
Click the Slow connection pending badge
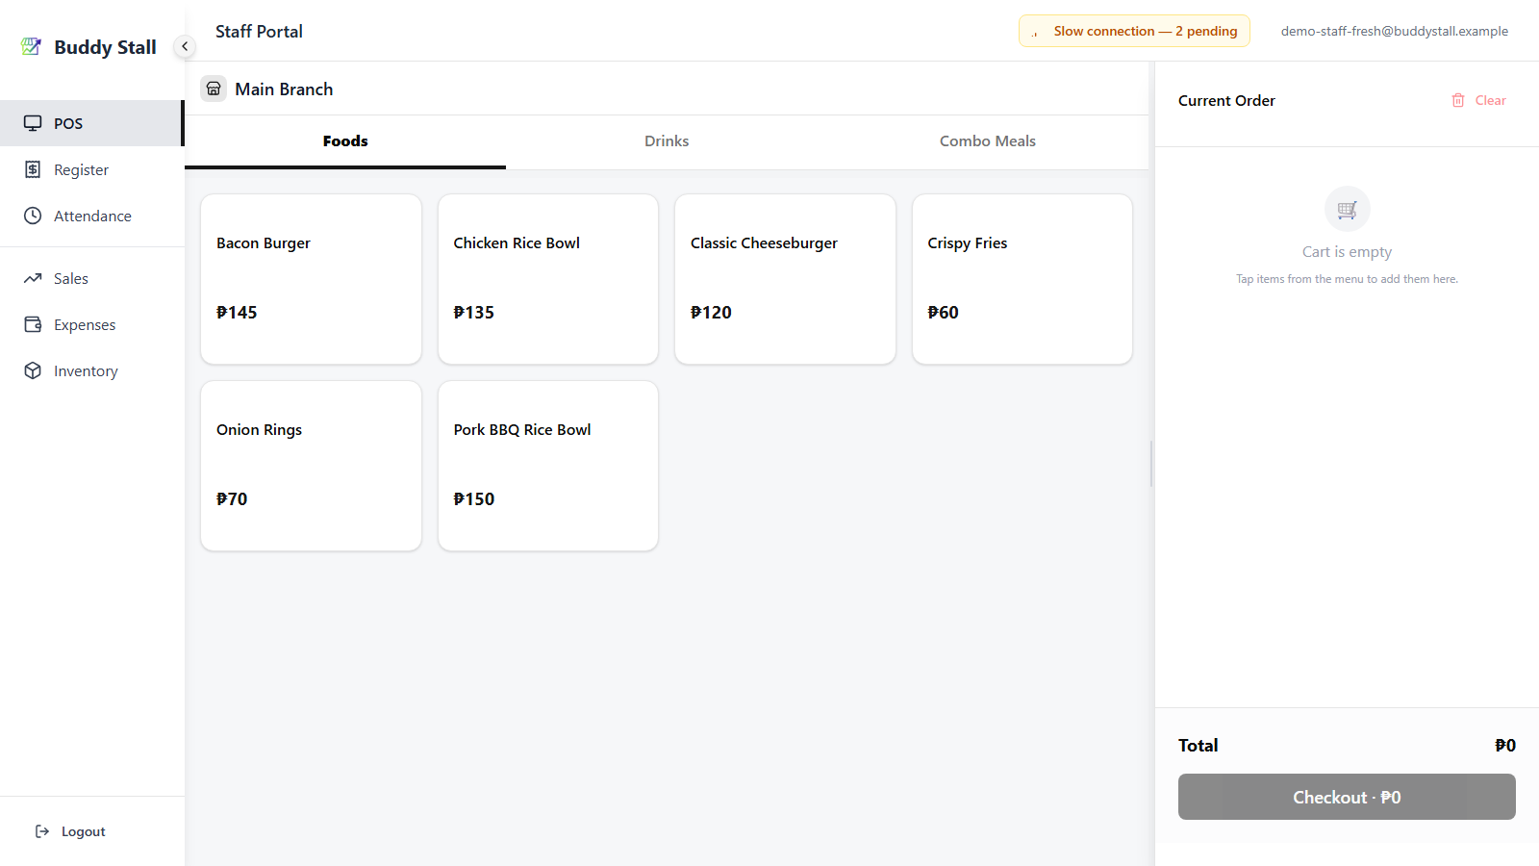tap(1134, 31)
